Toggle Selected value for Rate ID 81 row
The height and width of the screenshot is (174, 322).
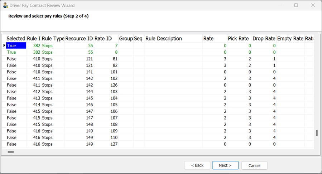click(x=16, y=59)
